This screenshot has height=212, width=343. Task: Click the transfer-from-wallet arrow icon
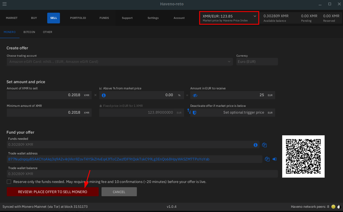tap(275, 159)
